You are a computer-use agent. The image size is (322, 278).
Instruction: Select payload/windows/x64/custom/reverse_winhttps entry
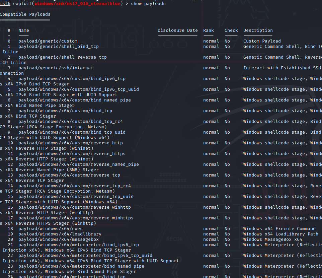point(76,218)
